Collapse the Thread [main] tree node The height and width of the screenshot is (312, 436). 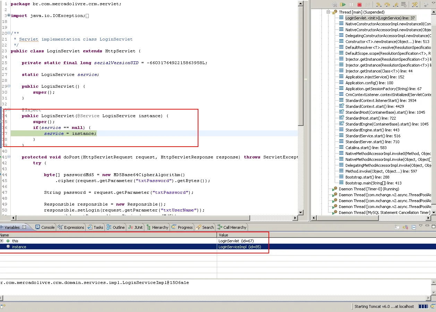[x=328, y=12]
